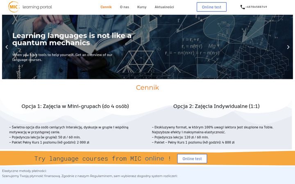Image resolution: width=295 pixels, height=184 pixels.
Task: Click Online test button in orange banner
Action: pos(192,159)
